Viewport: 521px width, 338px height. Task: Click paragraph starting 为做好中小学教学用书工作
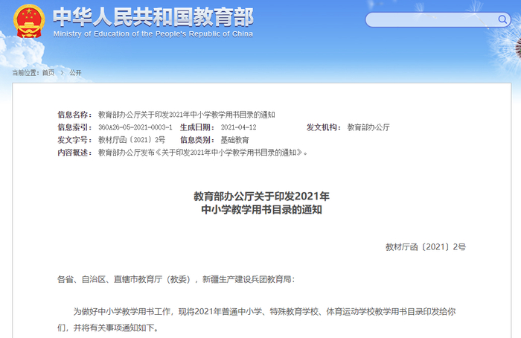(x=264, y=311)
